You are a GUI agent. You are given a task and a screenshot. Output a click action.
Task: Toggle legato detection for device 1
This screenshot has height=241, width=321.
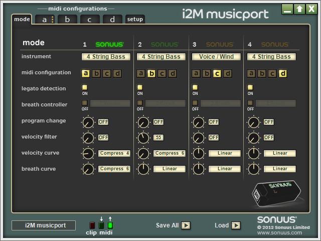tap(85, 87)
